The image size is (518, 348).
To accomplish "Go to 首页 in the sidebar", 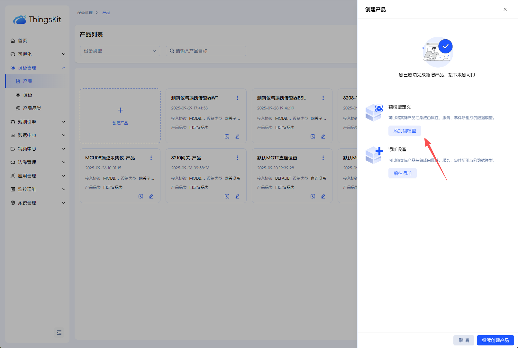I will click(23, 41).
